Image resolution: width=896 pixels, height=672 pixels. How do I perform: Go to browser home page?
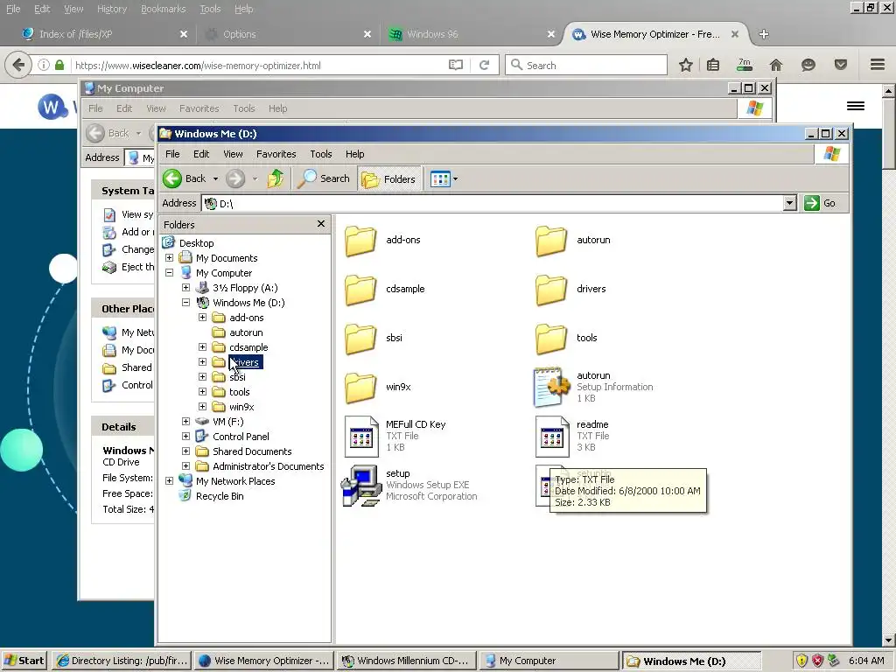(x=775, y=65)
